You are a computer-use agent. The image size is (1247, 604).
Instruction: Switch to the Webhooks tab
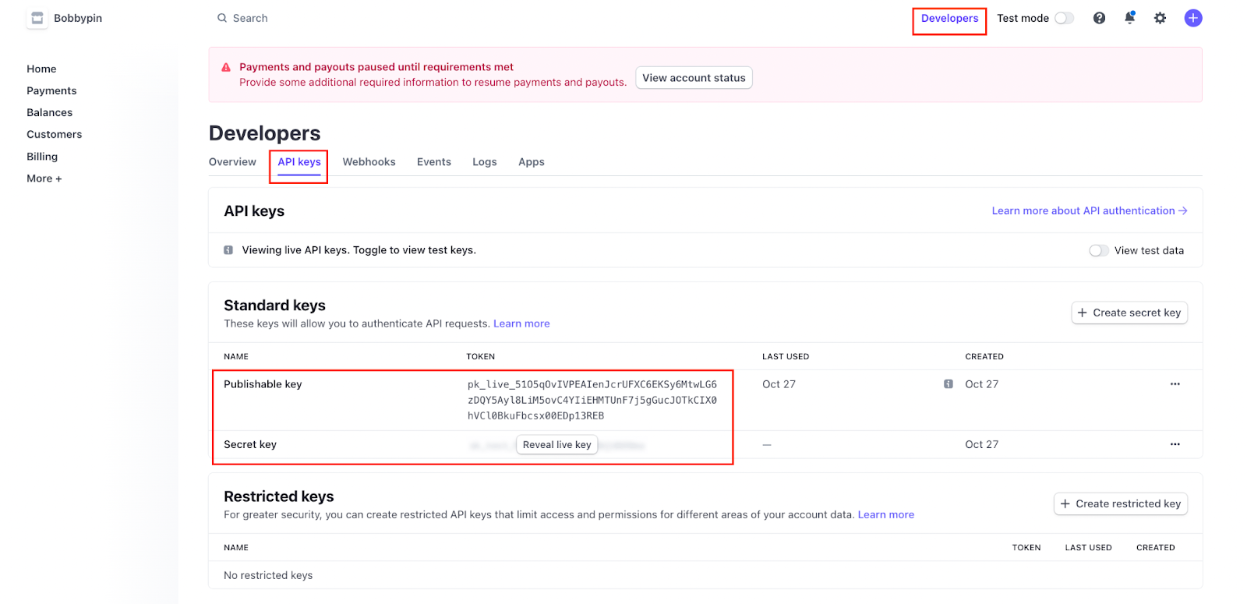[x=369, y=162]
